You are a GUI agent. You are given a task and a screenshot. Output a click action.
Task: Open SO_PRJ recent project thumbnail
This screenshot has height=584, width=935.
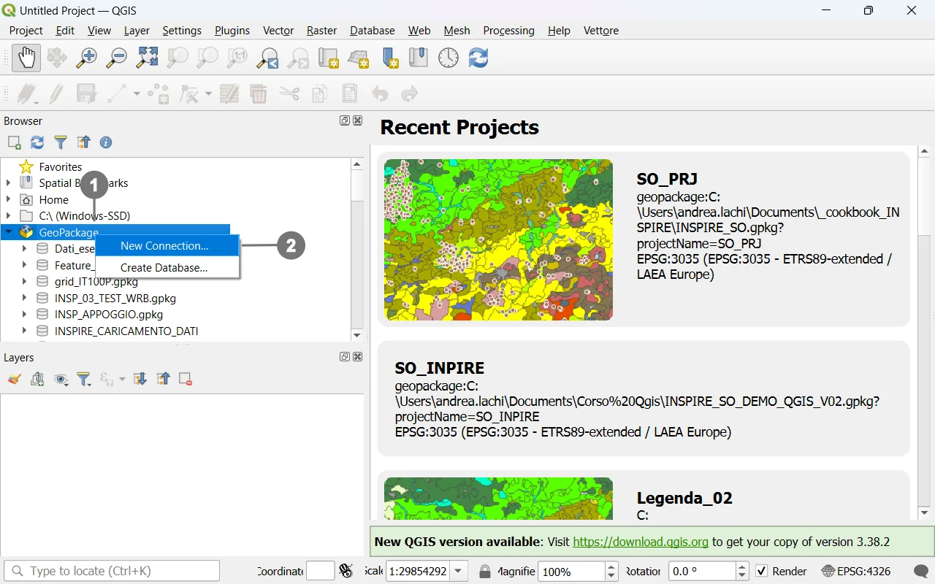tap(498, 239)
